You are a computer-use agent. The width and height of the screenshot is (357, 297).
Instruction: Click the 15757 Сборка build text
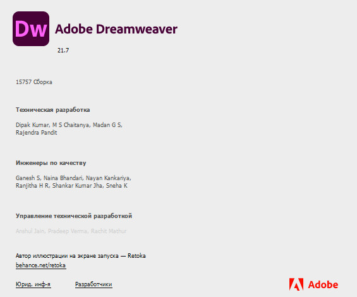[34, 82]
